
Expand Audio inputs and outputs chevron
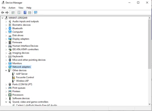pos(6,22)
